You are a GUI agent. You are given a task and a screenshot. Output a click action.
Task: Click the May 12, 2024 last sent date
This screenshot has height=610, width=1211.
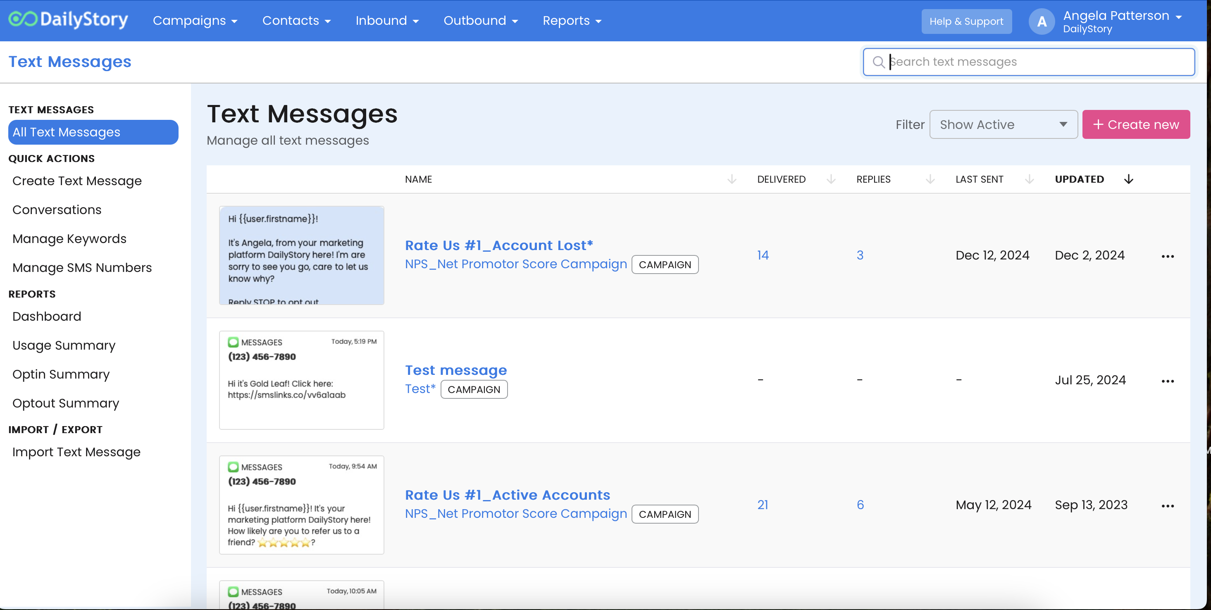(993, 505)
